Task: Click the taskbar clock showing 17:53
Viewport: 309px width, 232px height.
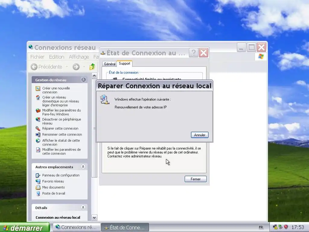Action: click(x=298, y=227)
